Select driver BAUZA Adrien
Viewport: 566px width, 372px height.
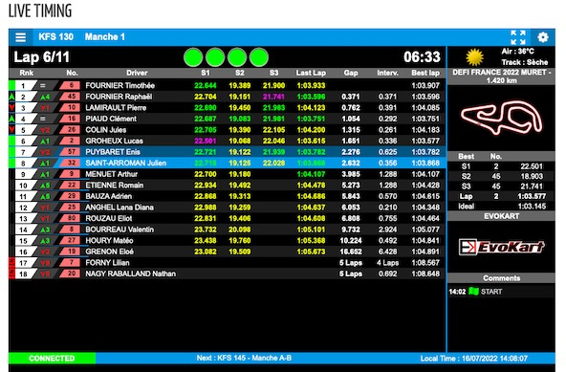(108, 196)
